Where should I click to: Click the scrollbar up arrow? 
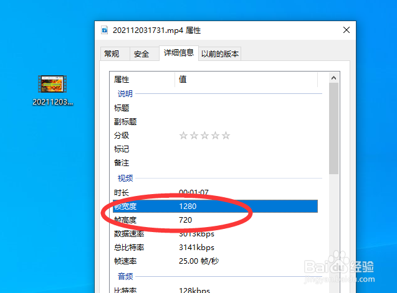pyautogui.click(x=333, y=78)
